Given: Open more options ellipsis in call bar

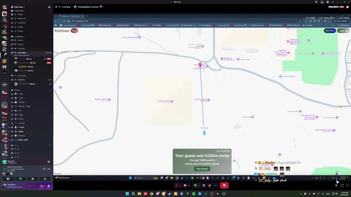Looking at the screenshot, I should click(x=216, y=185).
